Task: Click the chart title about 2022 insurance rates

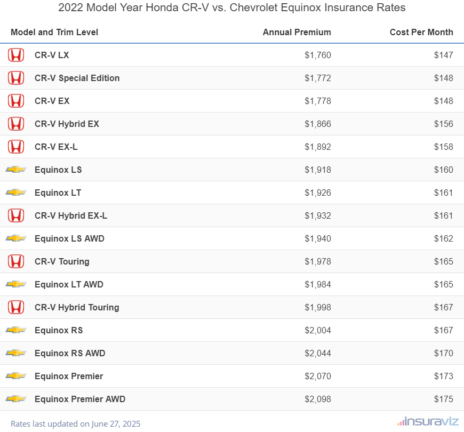Action: pyautogui.click(x=231, y=7)
